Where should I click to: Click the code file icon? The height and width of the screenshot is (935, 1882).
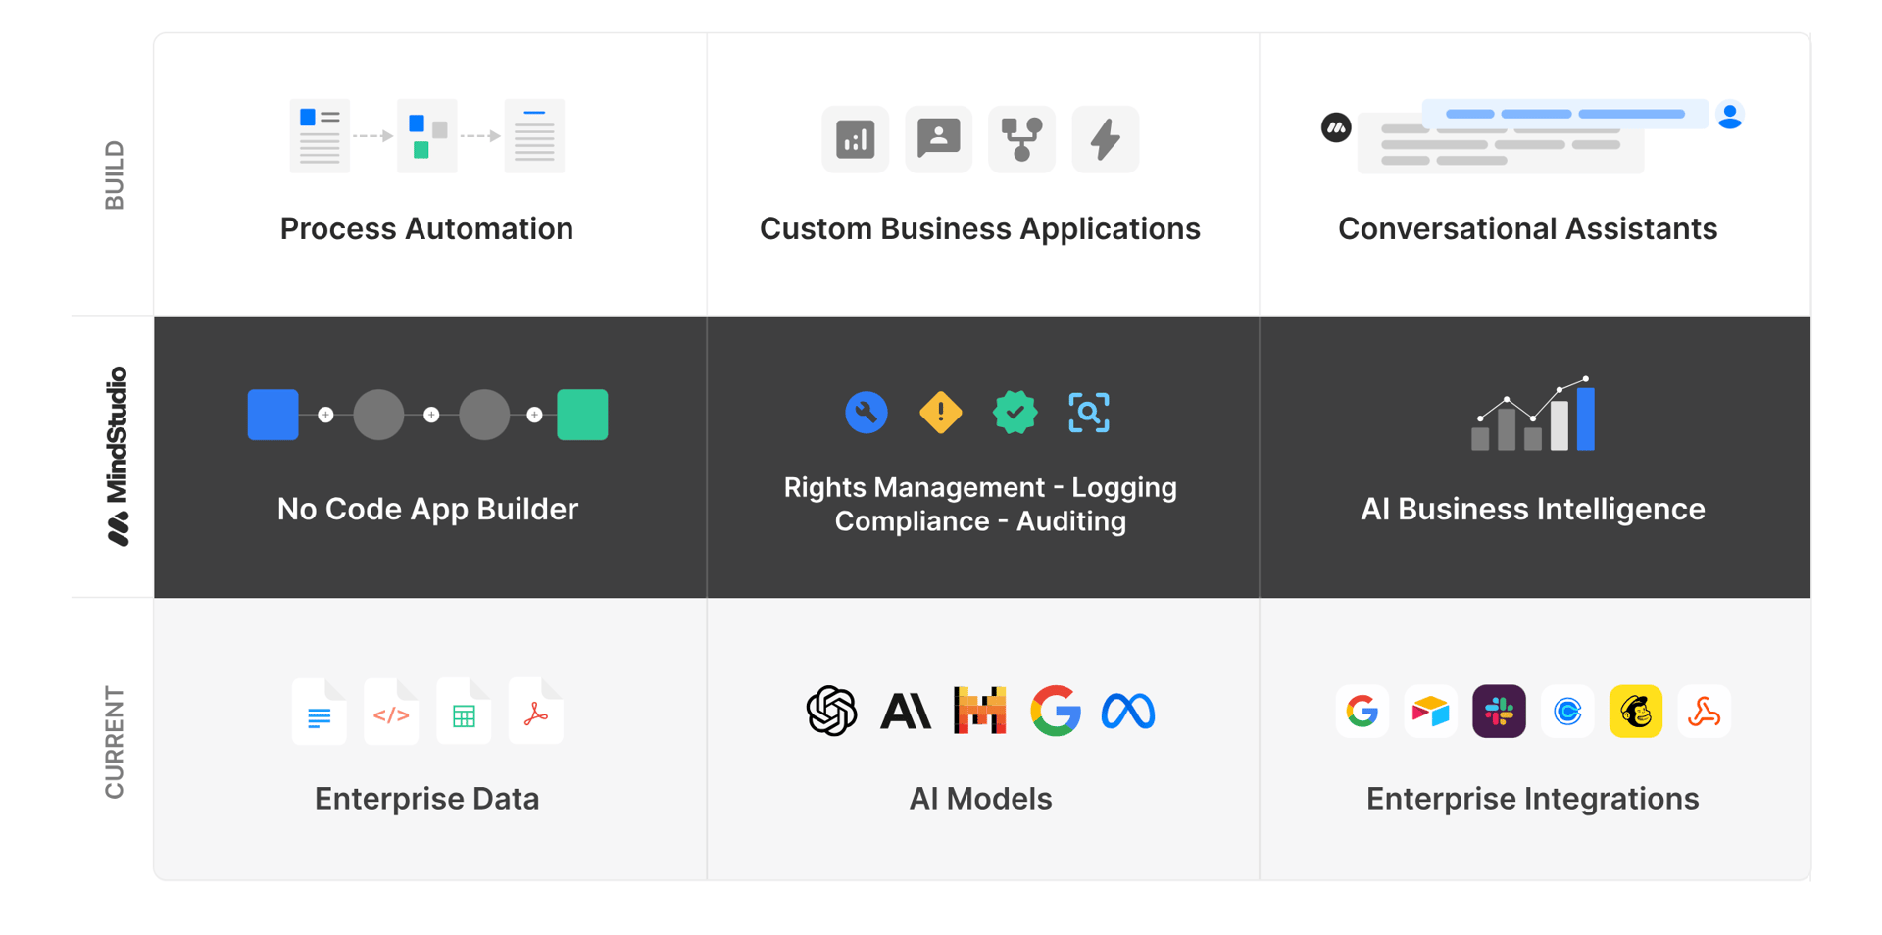point(391,713)
